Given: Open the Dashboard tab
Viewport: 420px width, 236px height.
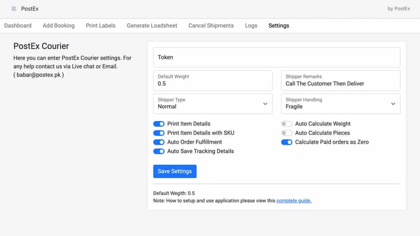Looking at the screenshot, I should (x=18, y=26).
